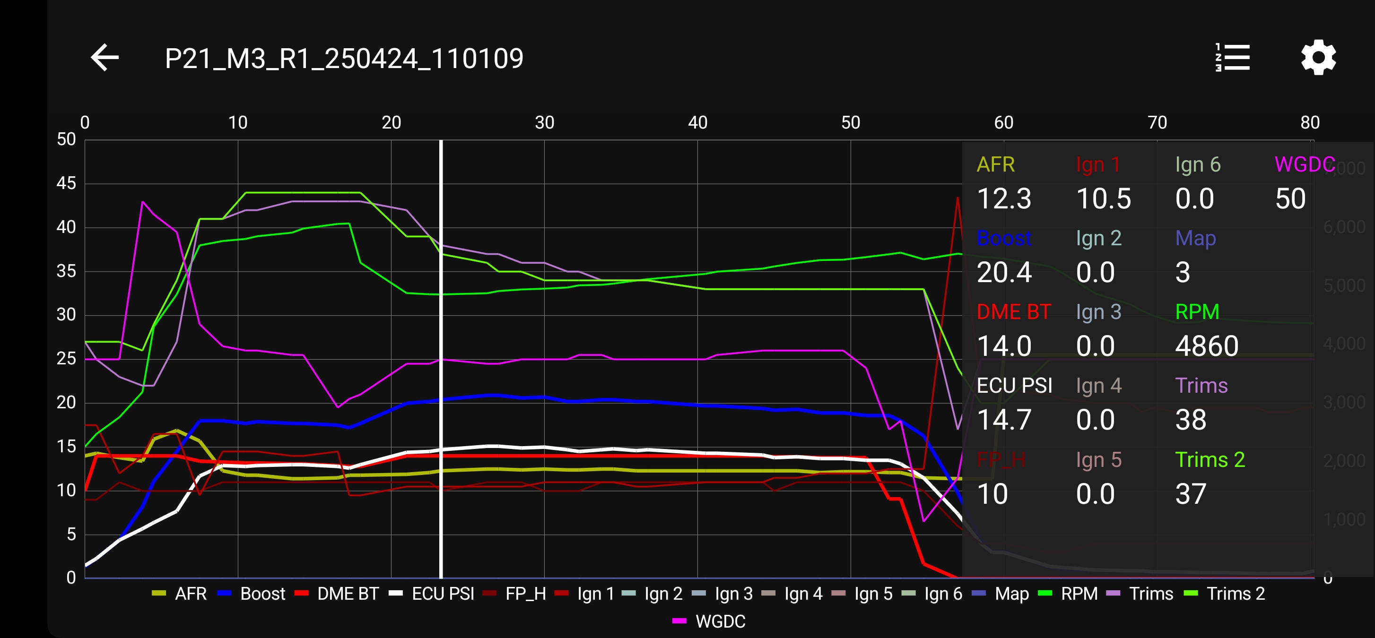
Task: Toggle FP_H series in the legend
Action: click(514, 593)
